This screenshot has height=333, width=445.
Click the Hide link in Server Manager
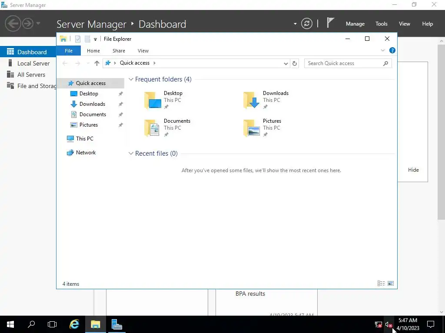413,170
